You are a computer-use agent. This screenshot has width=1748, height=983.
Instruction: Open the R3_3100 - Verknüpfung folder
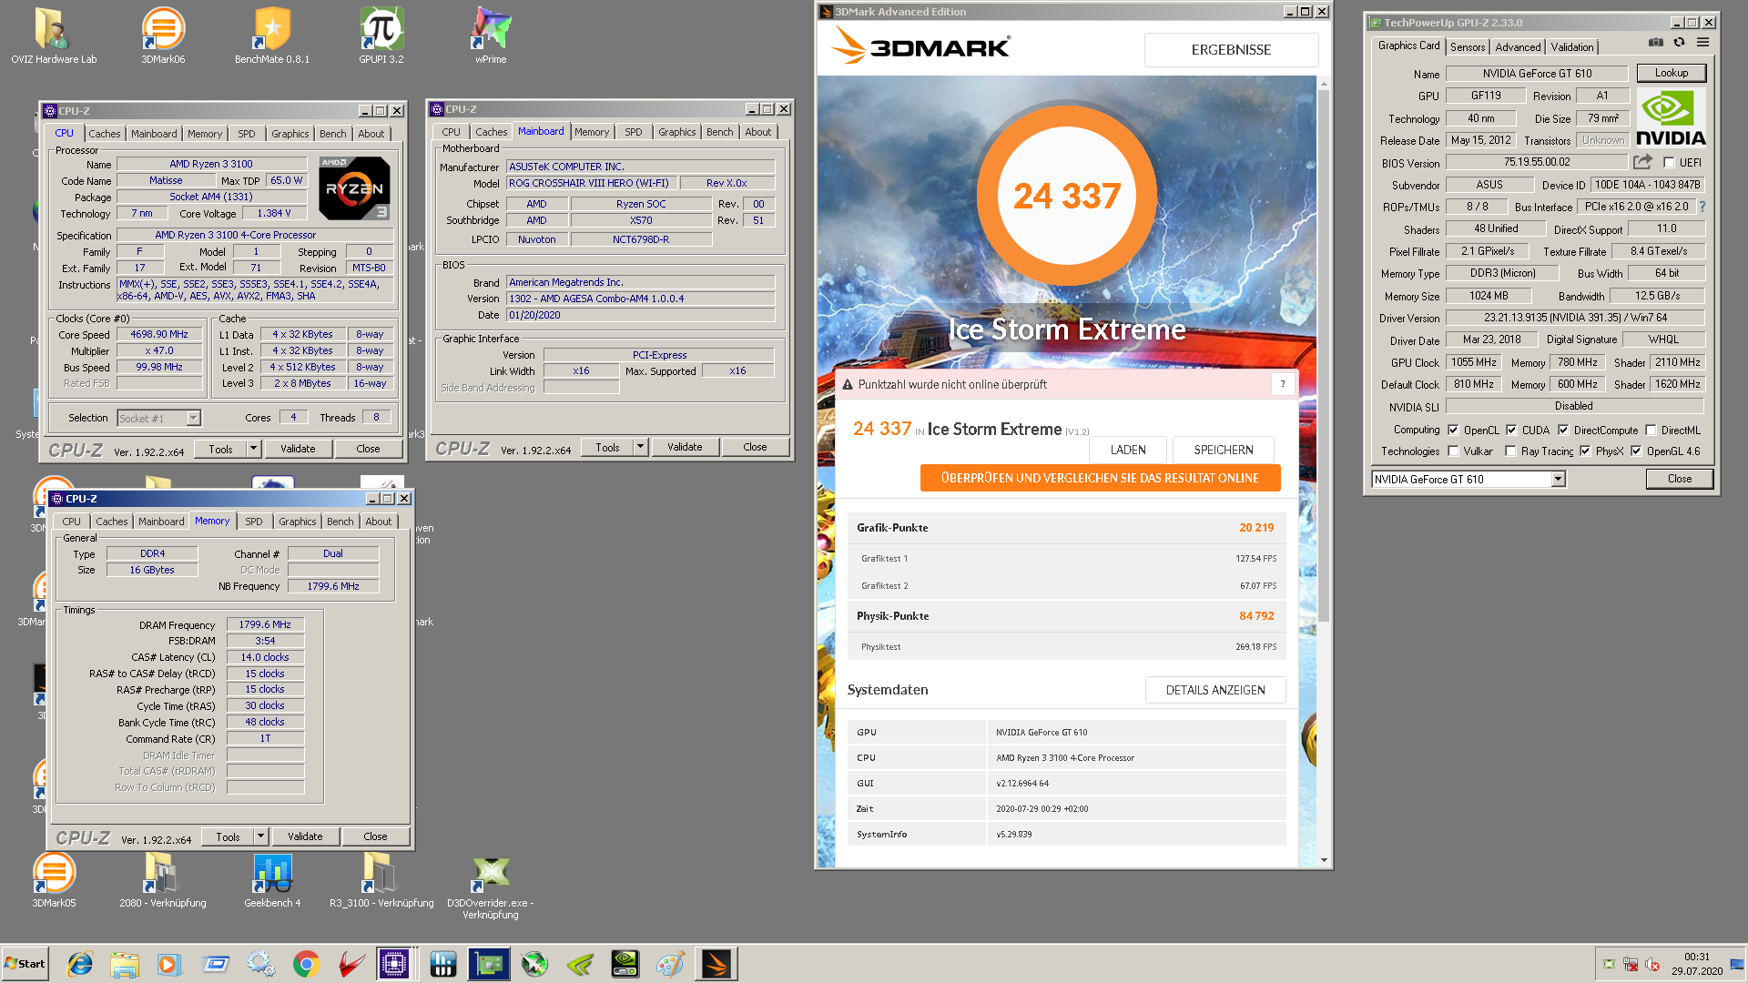[x=381, y=879]
